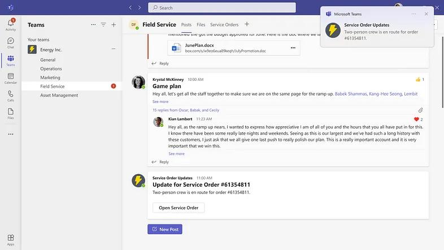444x250 pixels.
Task: Click the Lembit mention link
Action: pyautogui.click(x=411, y=94)
